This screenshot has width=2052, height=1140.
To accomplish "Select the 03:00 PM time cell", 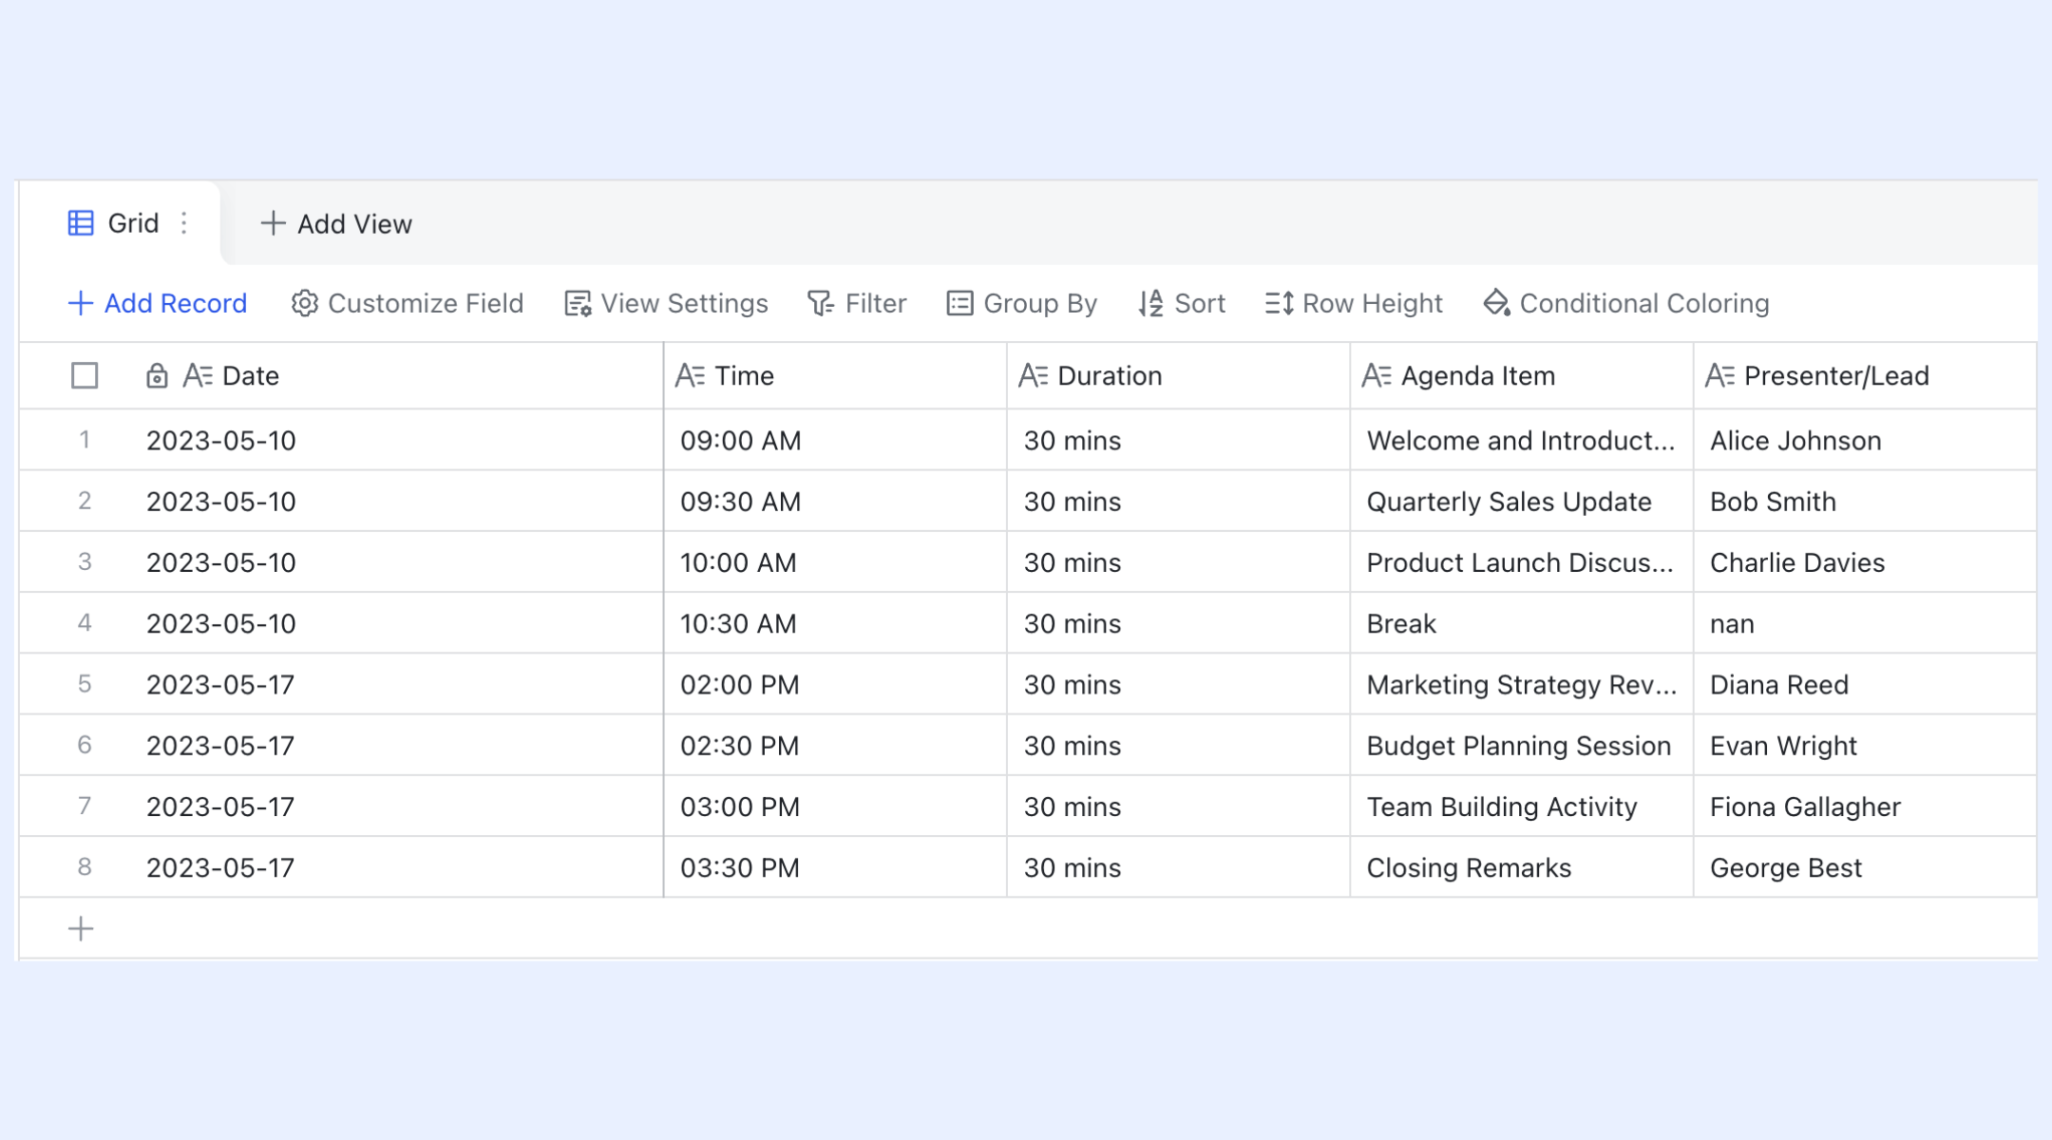I will coord(835,806).
